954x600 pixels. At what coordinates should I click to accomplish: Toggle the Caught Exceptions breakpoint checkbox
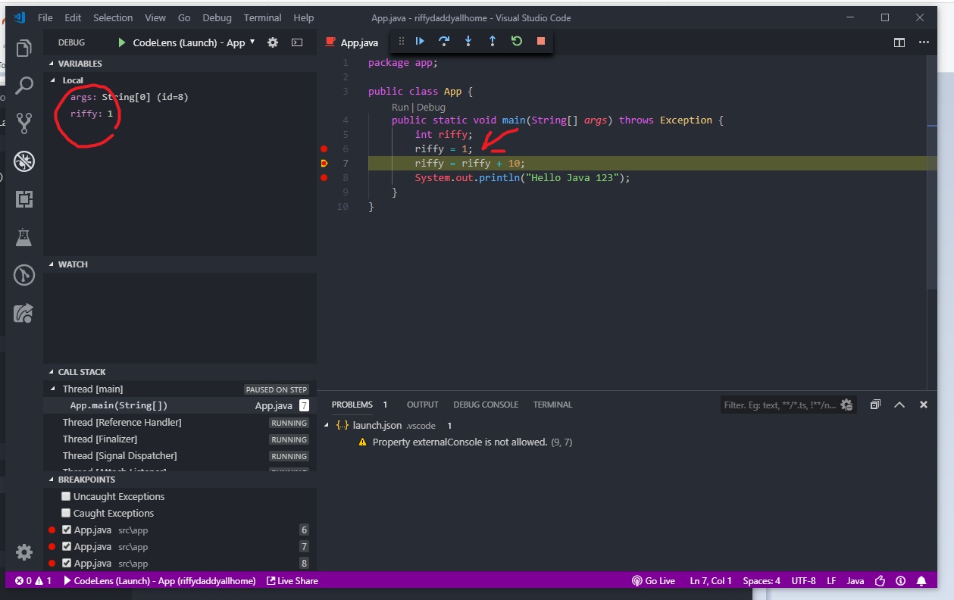[x=67, y=513]
